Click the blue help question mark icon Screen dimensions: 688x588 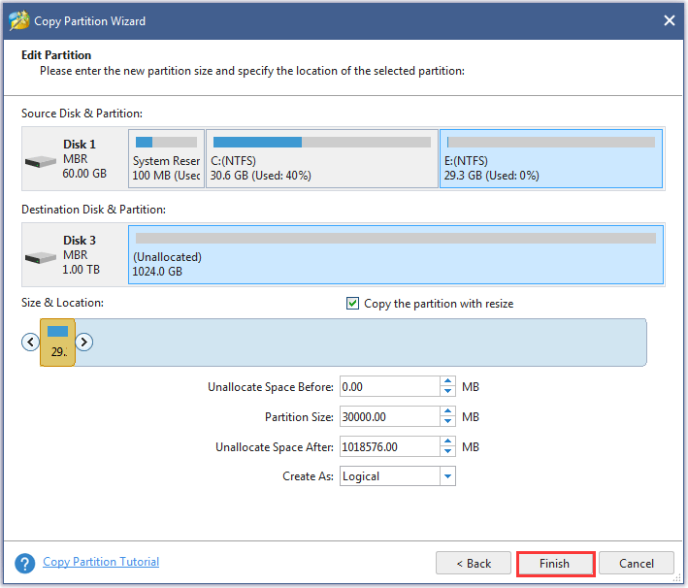pos(25,563)
